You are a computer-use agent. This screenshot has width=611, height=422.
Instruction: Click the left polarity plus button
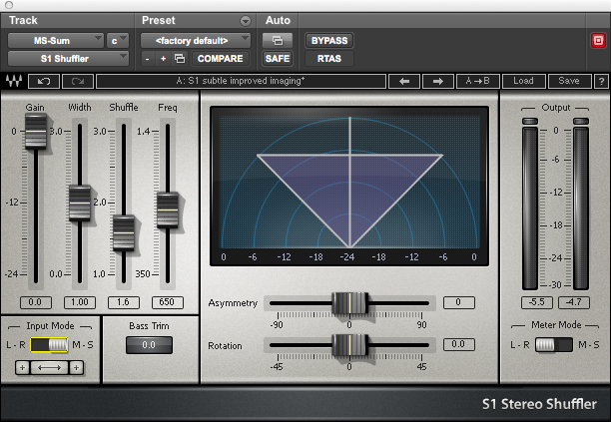[x=23, y=367]
